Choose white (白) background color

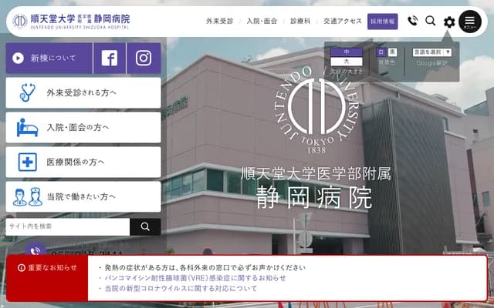381,52
